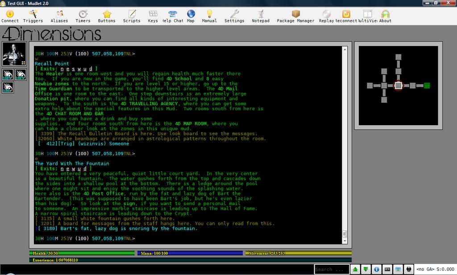The width and height of the screenshot is (457, 275).
Task: Open Help Chat from toolbar
Action: pos(173,16)
